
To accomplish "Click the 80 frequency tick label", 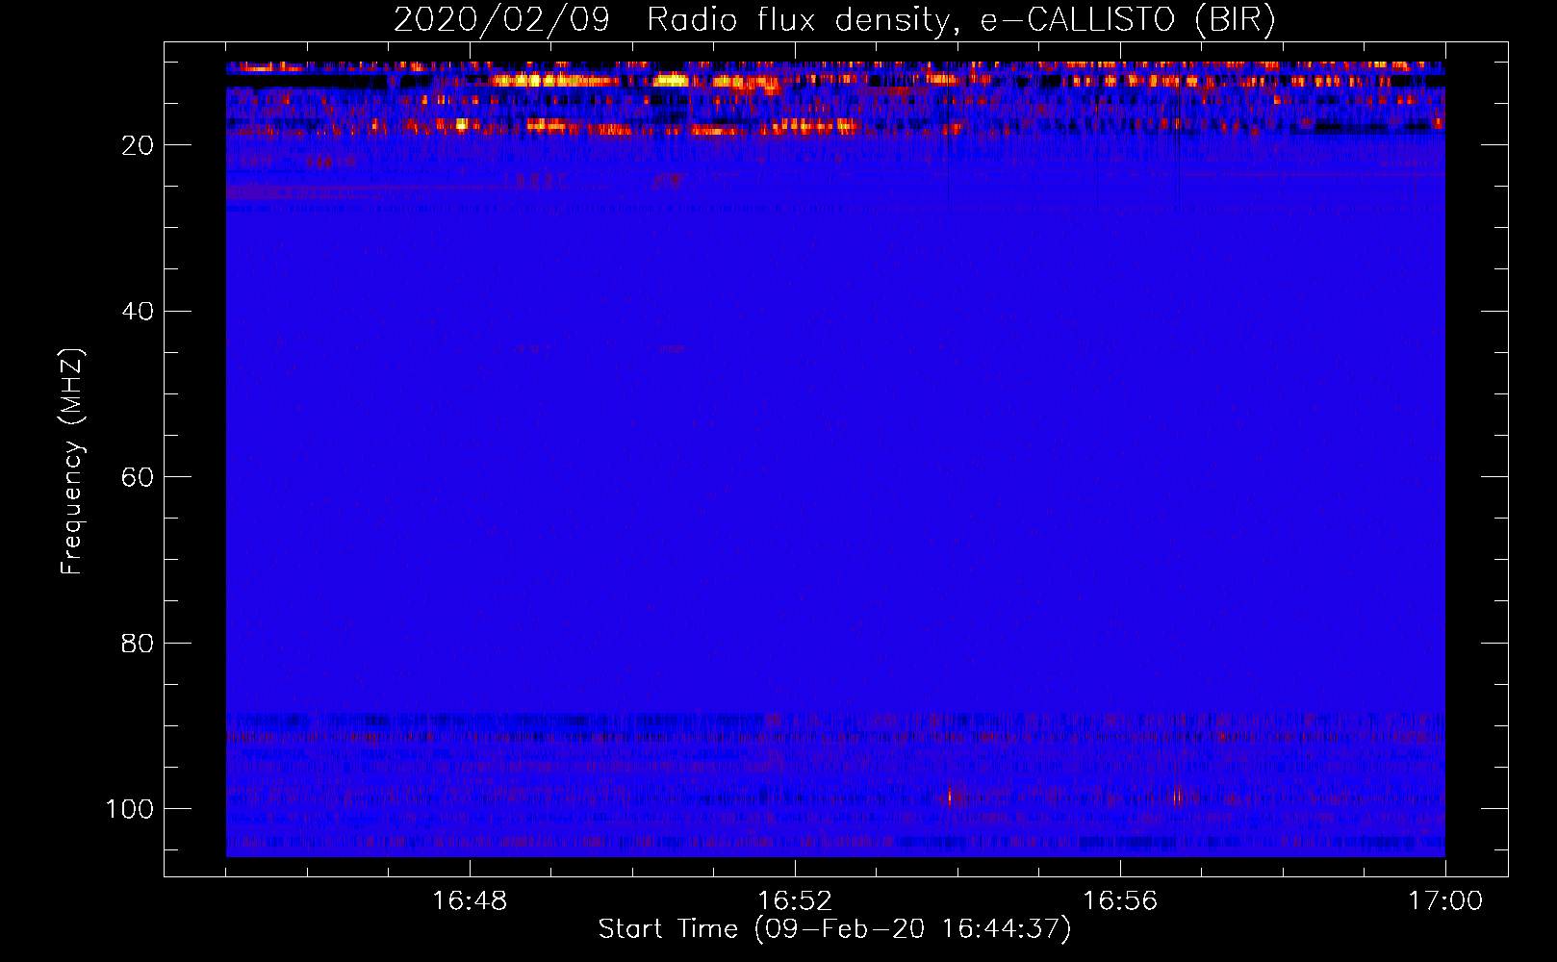I will coord(137,643).
